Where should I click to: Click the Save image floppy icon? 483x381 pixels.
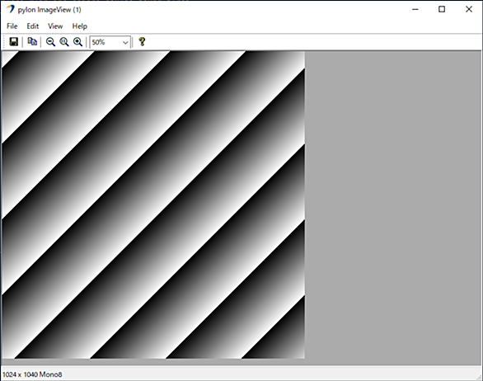[14, 41]
